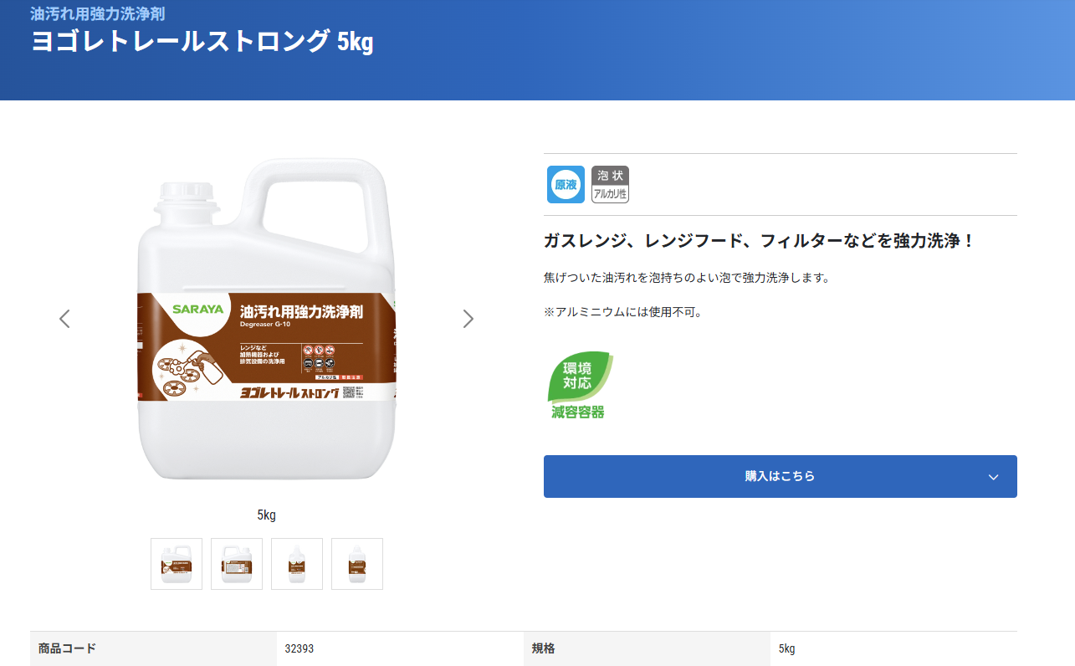Viewport: 1075px width, 666px height.
Task: Select the third side-view thumbnail
Action: (x=297, y=564)
